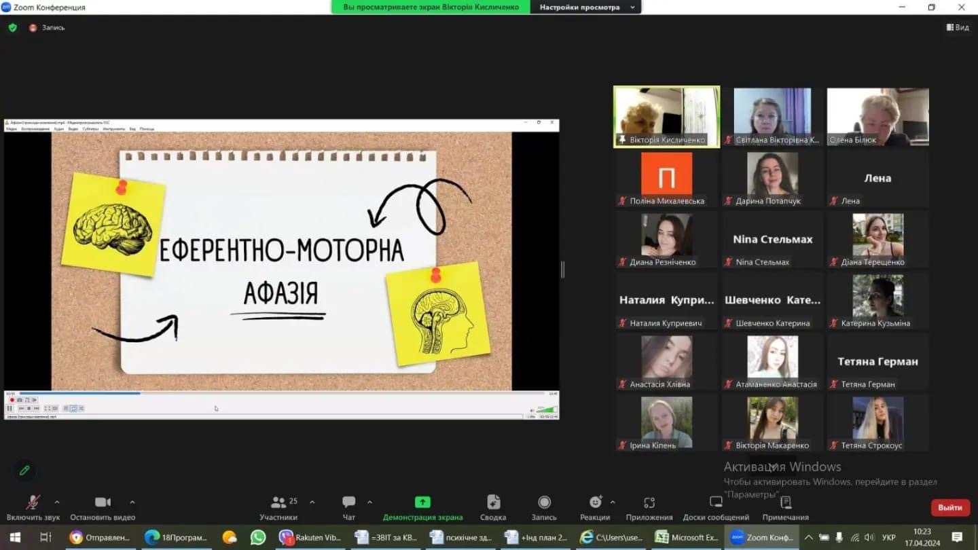Screen dimensions: 978x550
Task: Select Тетяна Строкоус video tile
Action: [x=877, y=422]
